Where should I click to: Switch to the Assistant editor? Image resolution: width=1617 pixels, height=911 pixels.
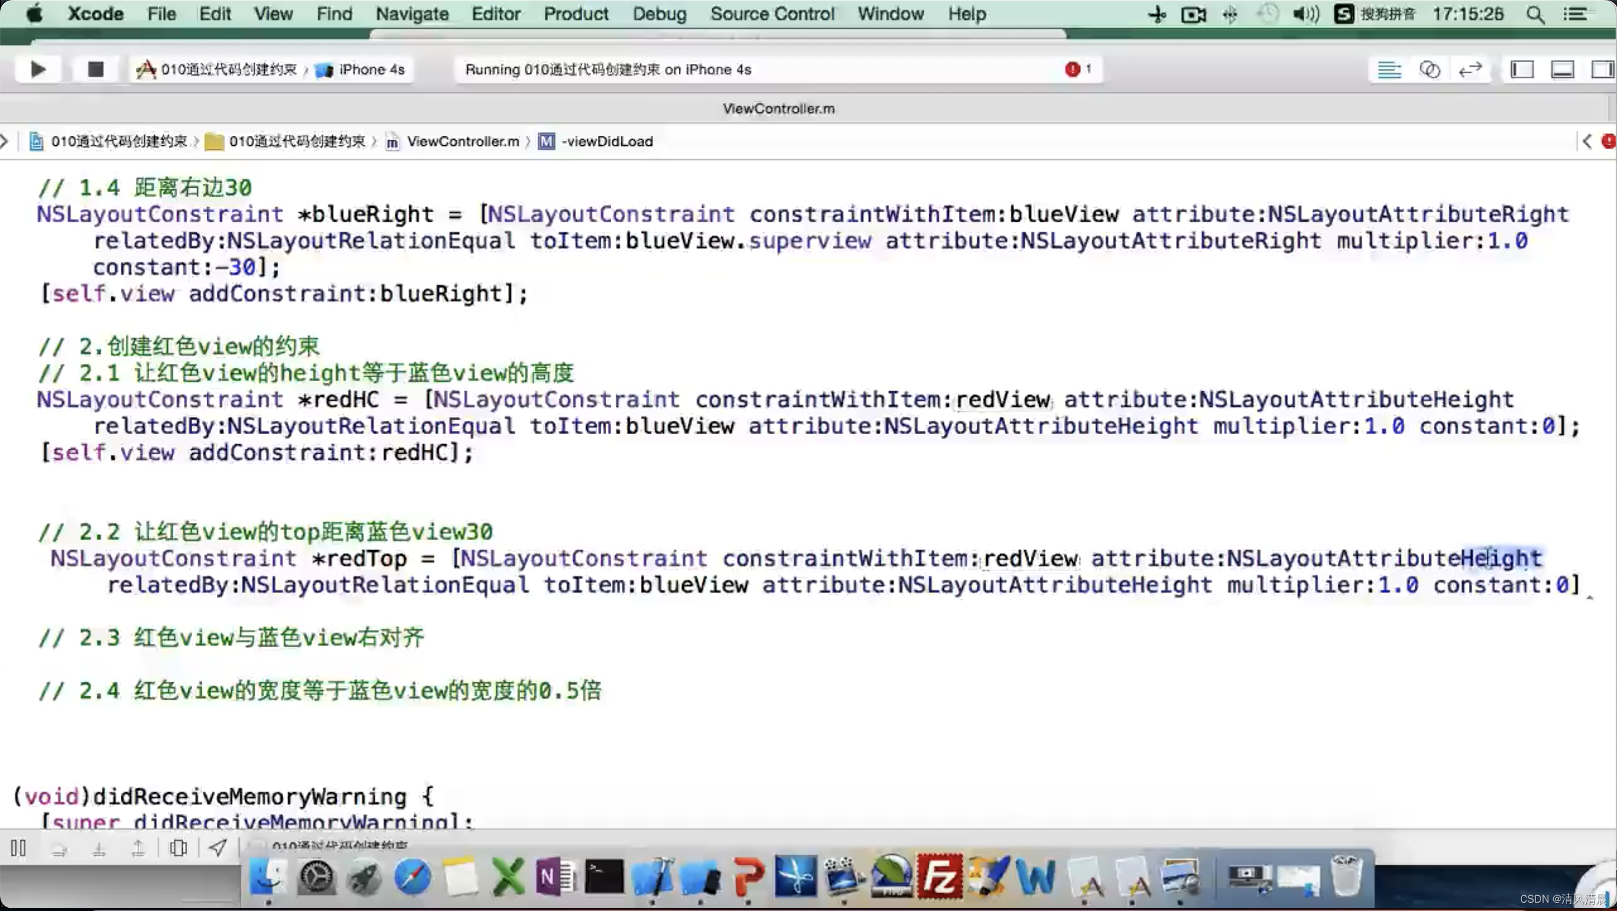coord(1429,69)
